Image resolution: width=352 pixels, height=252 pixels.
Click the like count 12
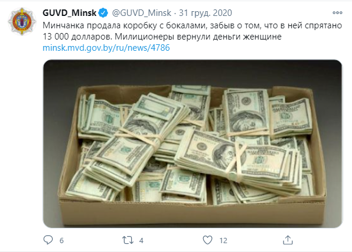[223, 241]
